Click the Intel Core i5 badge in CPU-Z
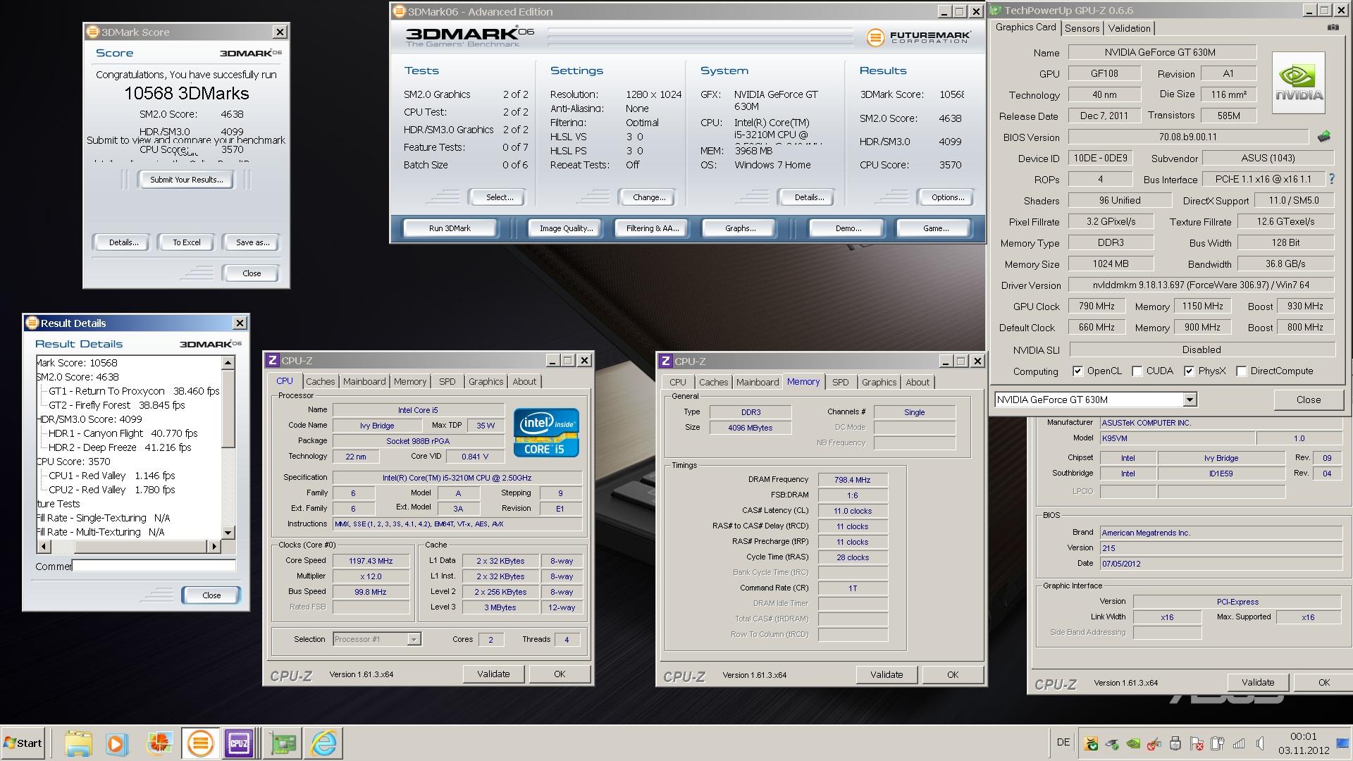The image size is (1353, 761). point(546,432)
